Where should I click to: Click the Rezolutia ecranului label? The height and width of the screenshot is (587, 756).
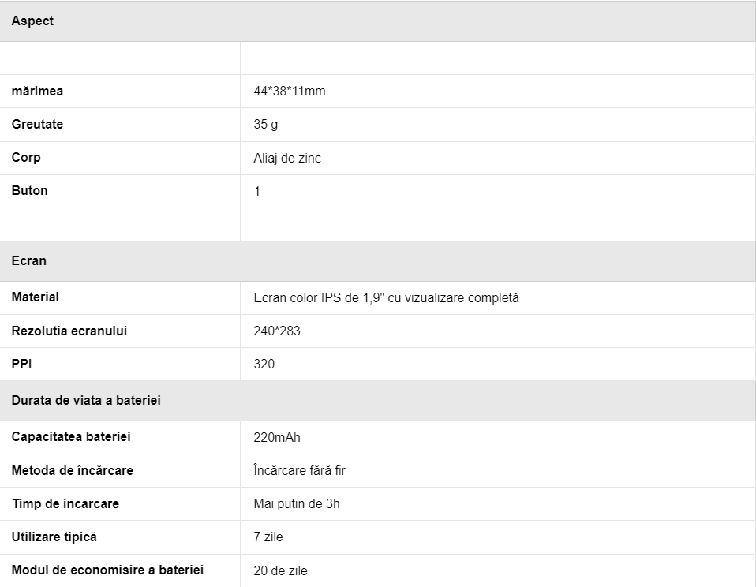click(x=69, y=331)
